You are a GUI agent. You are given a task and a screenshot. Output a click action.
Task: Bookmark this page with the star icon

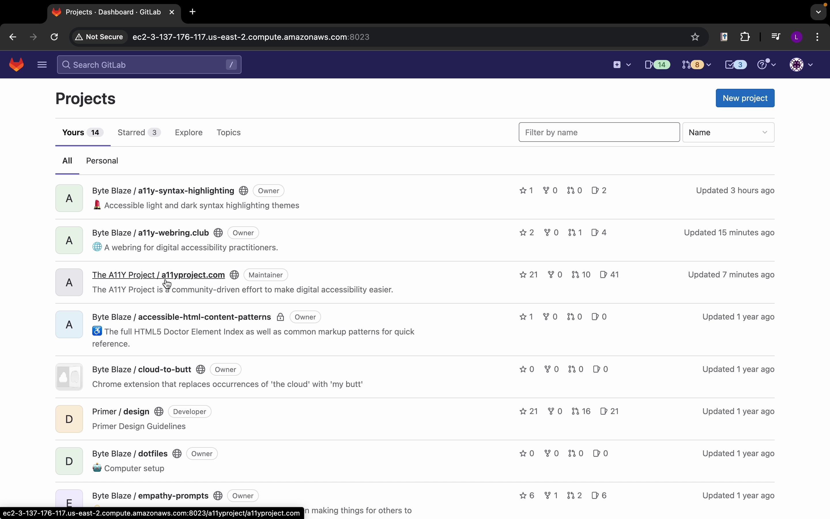[x=695, y=37]
